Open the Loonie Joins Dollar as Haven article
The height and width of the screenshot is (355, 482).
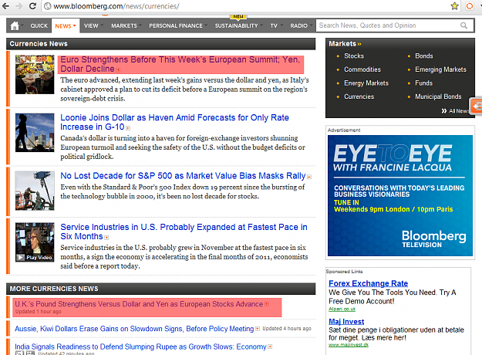pyautogui.click(x=174, y=122)
